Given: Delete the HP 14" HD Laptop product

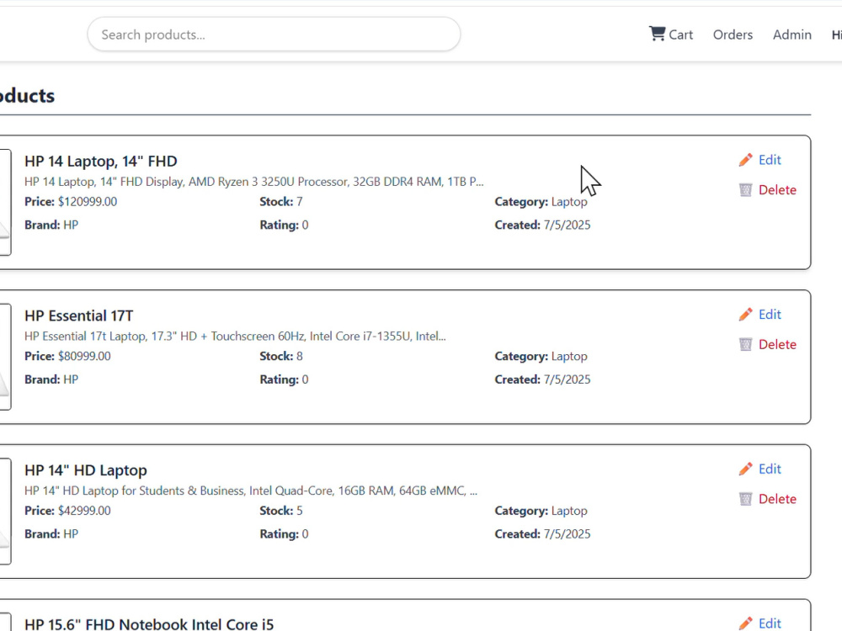Looking at the screenshot, I should (x=768, y=499).
